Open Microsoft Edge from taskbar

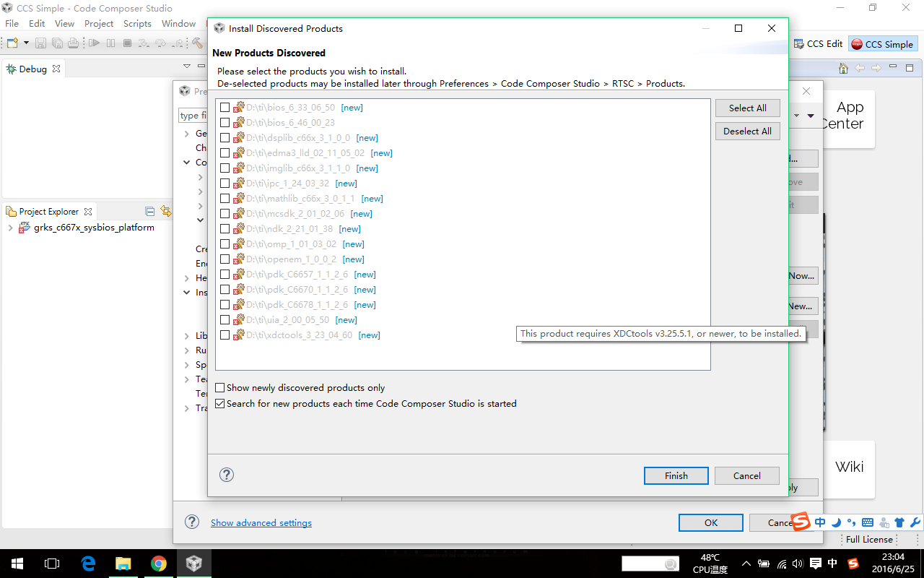[x=88, y=564]
